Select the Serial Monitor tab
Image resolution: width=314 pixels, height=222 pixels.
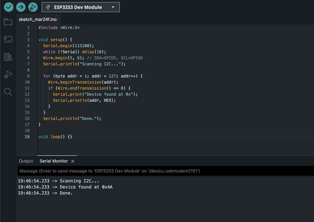[54, 161]
